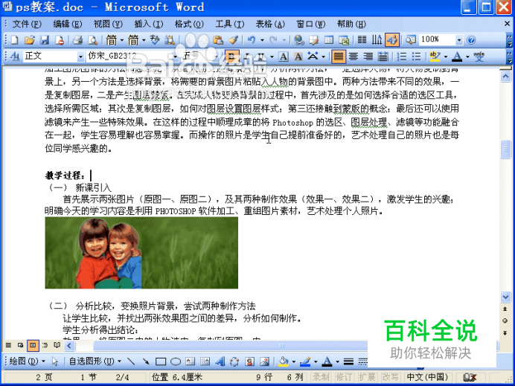Select the Oval drawing tool
Screen dimensions: 515x386
click(x=176, y=361)
